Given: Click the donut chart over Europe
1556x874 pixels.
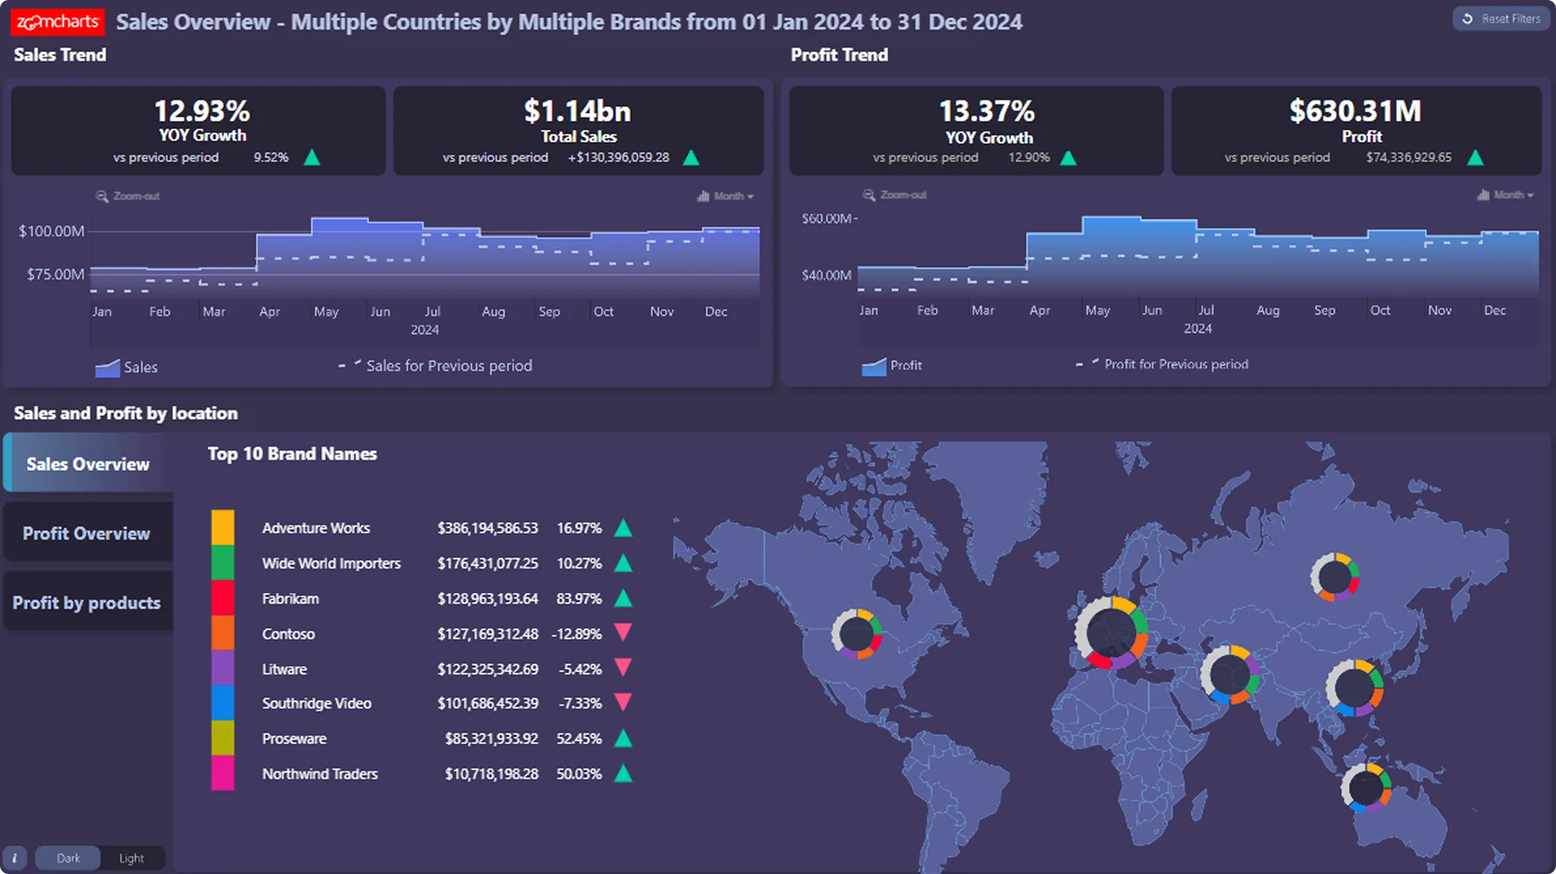Looking at the screenshot, I should coord(1110,633).
